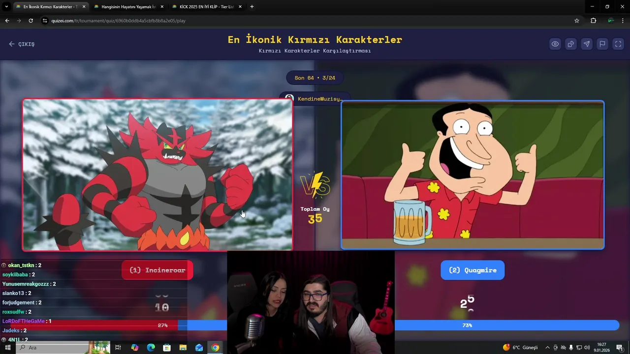Open the Windows Start menu
This screenshot has width=630, height=354.
[x=8, y=348]
